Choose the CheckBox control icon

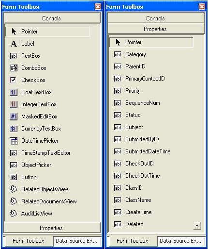pyautogui.click(x=13, y=80)
